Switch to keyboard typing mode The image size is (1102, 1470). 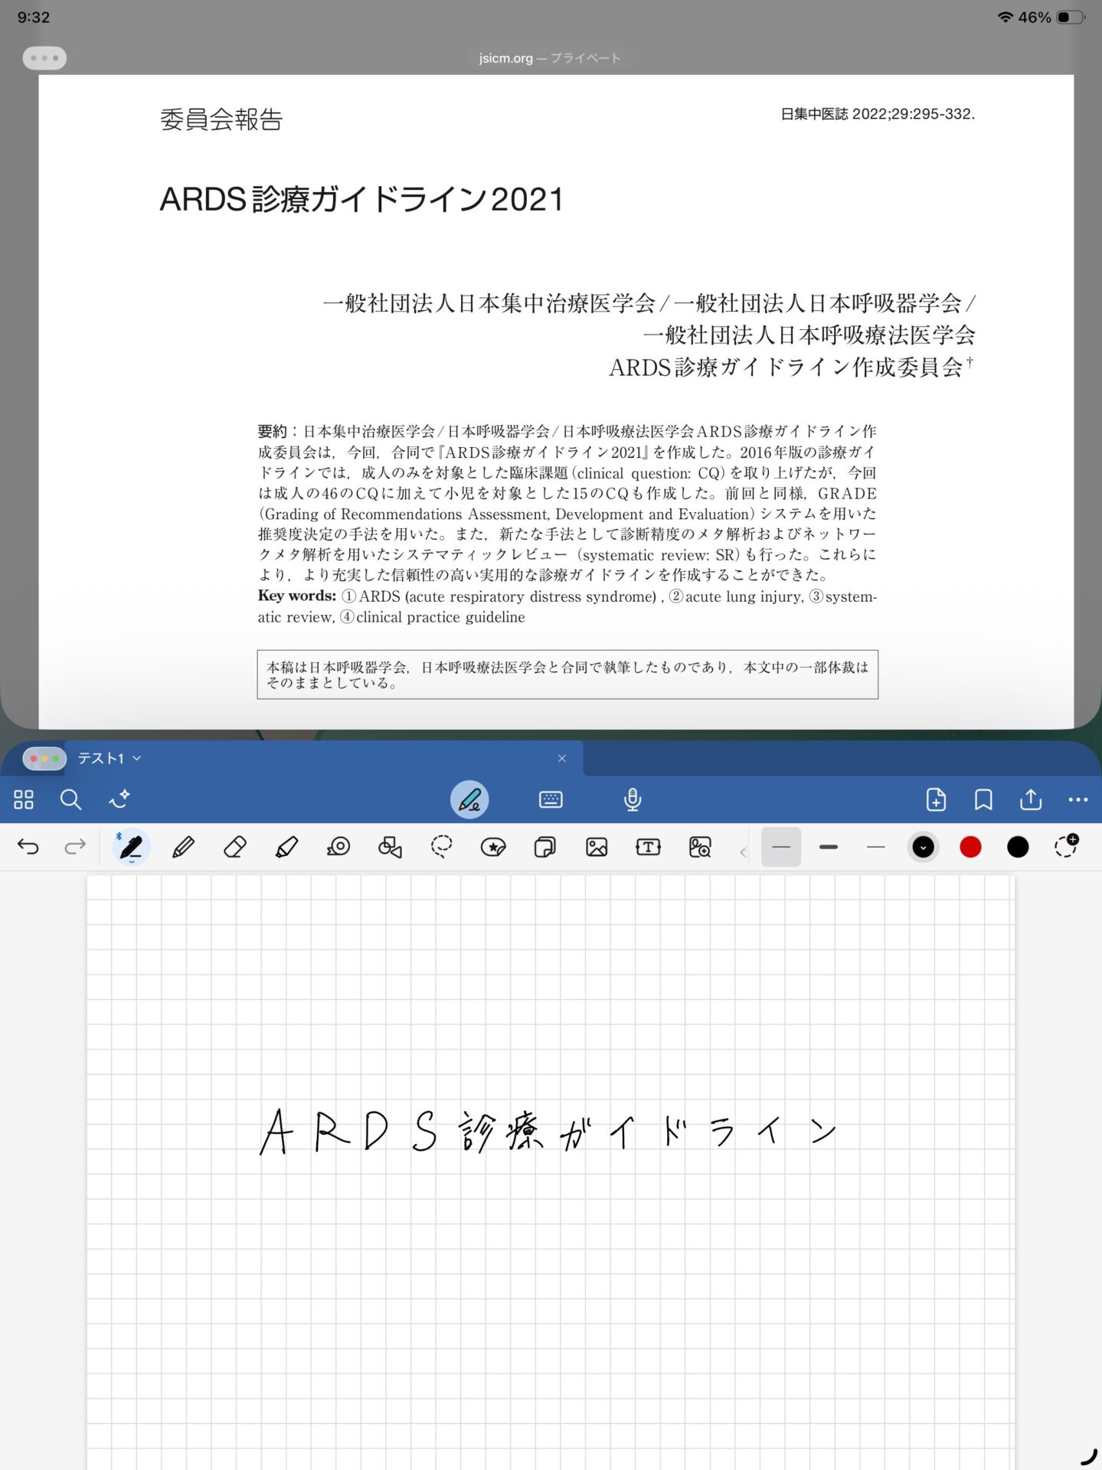coord(551,800)
